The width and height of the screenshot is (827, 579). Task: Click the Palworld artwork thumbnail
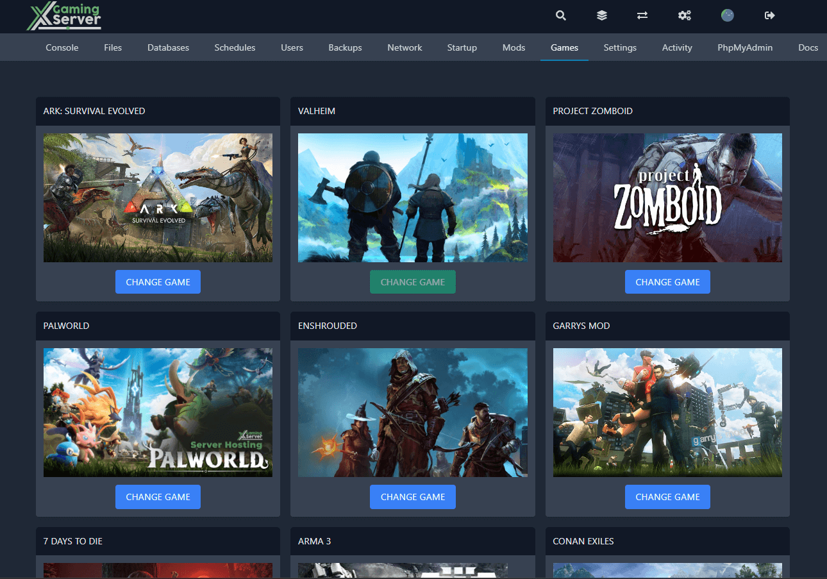point(158,413)
